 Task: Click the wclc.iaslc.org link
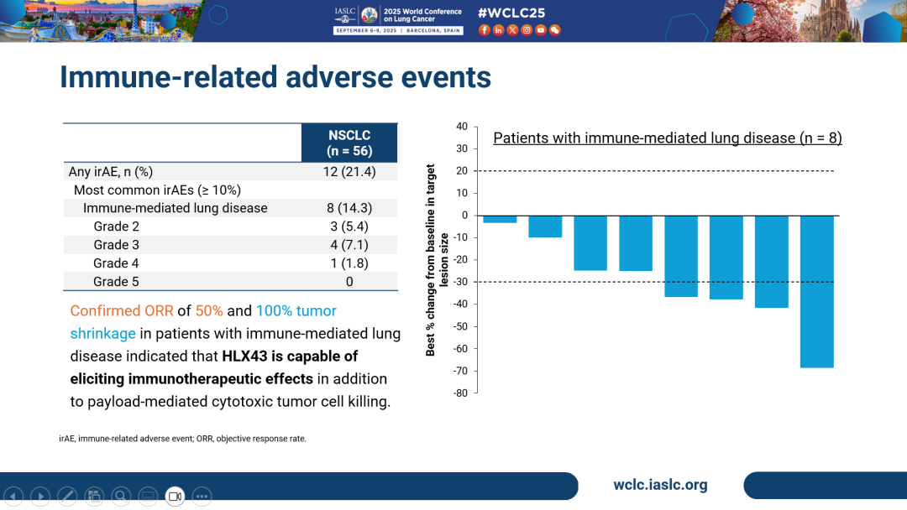click(x=660, y=485)
